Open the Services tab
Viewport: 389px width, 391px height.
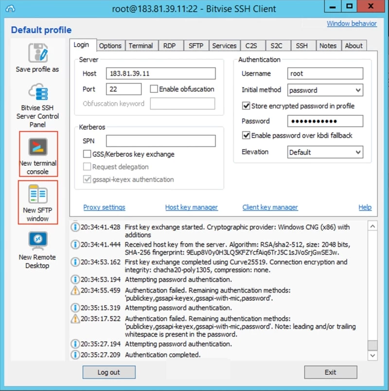(225, 46)
